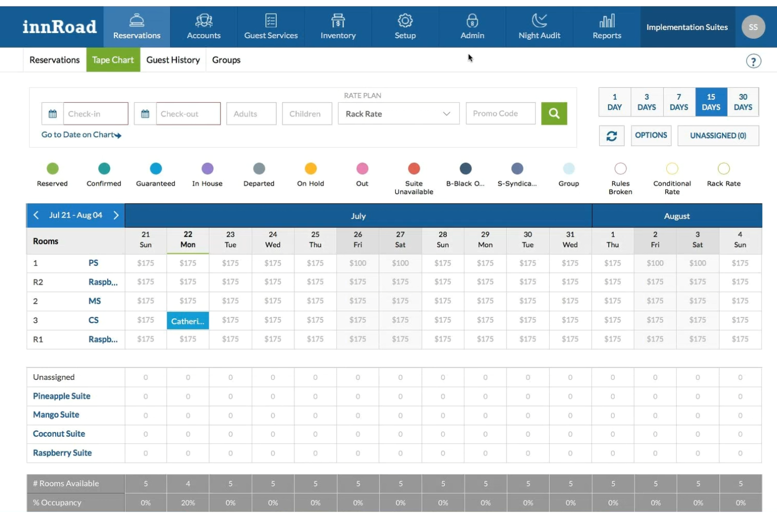777x518 pixels.
Task: Open the Rack Rate rate plan dropdown
Action: [x=398, y=113]
